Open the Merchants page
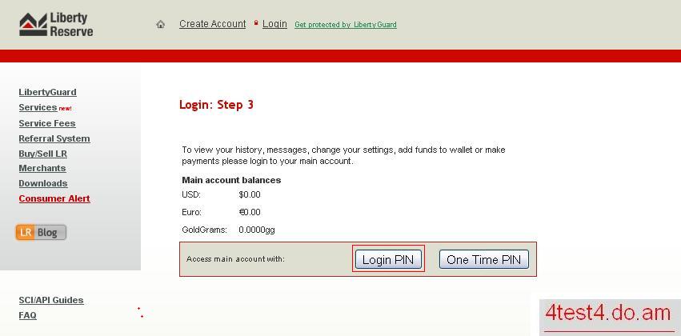Image resolution: width=681 pixels, height=336 pixels. tap(42, 168)
